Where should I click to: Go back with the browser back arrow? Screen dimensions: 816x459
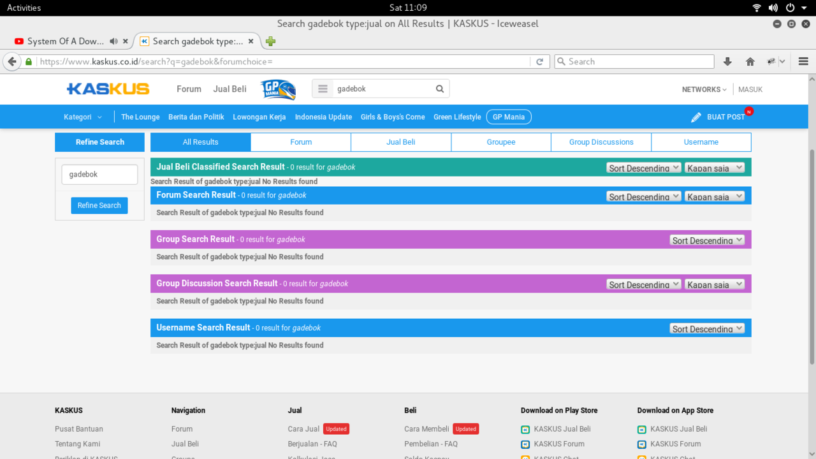coord(12,62)
